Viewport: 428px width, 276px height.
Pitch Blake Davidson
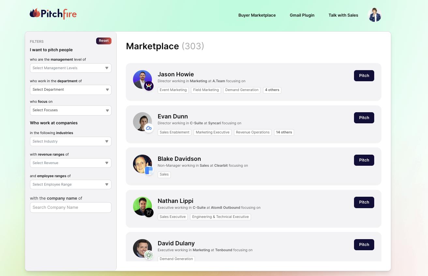click(x=364, y=160)
